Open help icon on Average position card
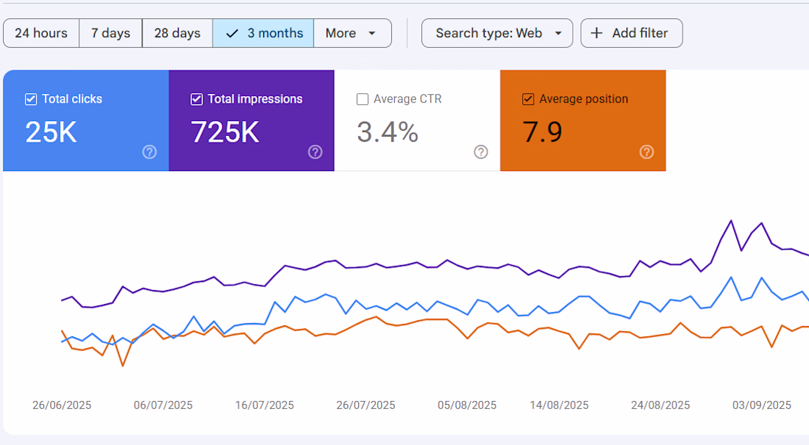 click(x=646, y=152)
